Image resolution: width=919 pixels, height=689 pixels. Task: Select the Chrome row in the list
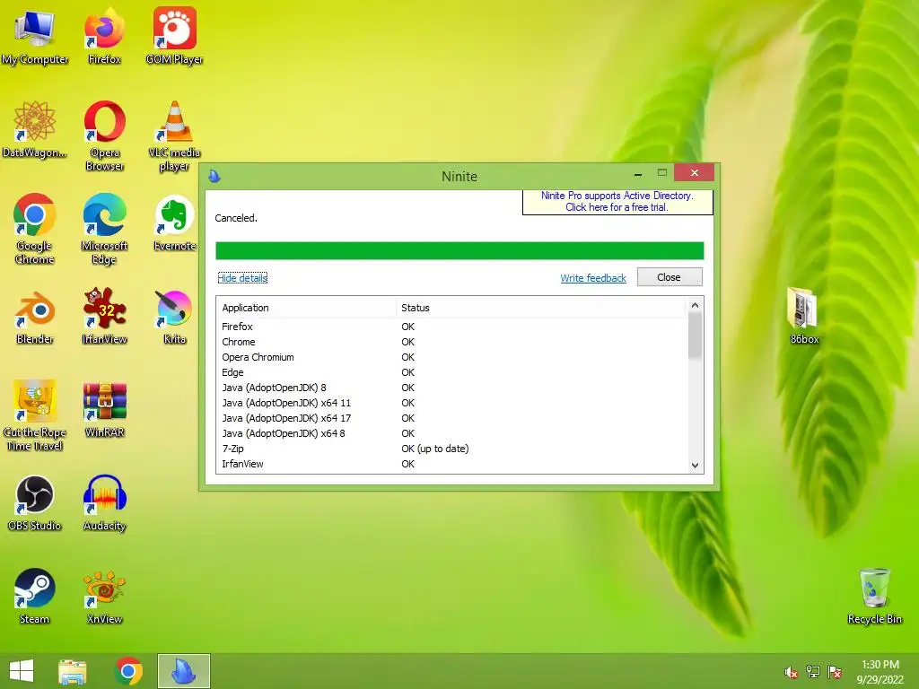pos(451,342)
